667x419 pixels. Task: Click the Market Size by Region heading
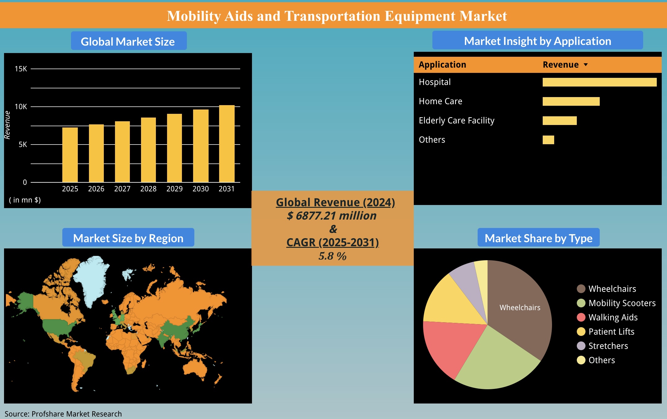click(x=128, y=238)
